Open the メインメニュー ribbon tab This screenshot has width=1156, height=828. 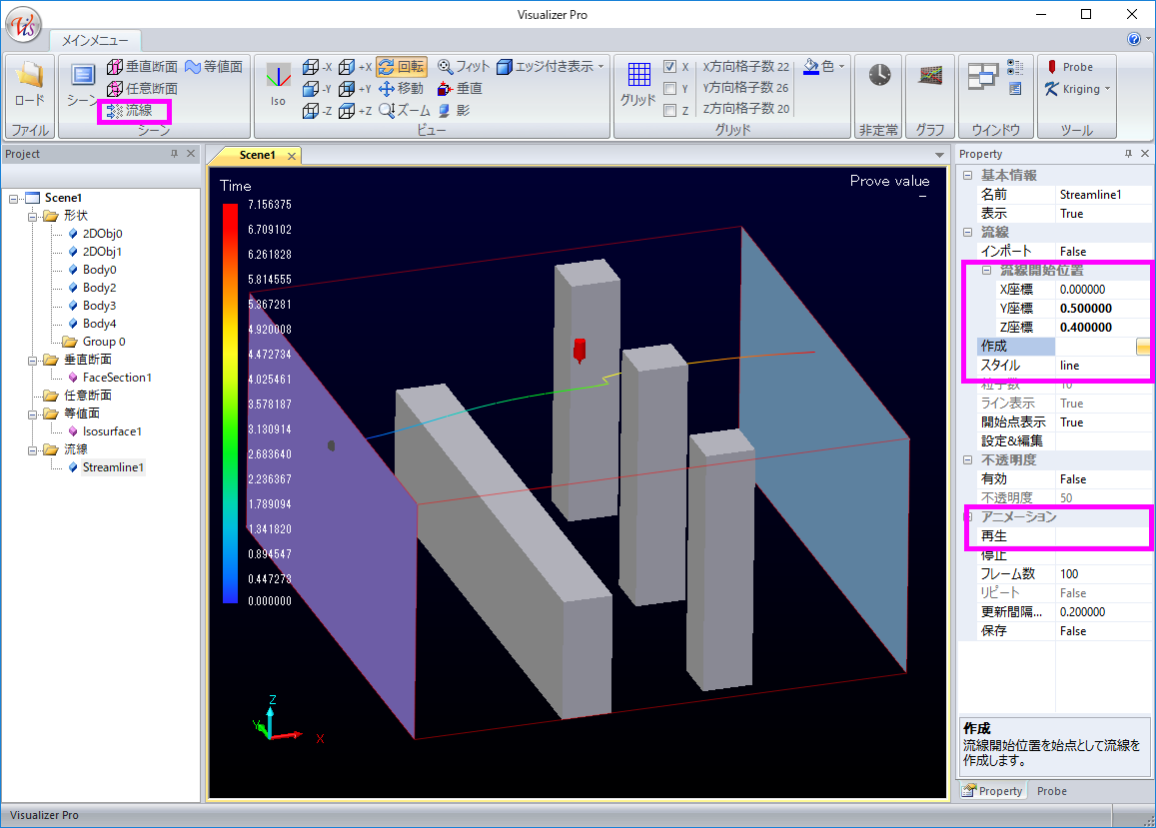[x=95, y=40]
